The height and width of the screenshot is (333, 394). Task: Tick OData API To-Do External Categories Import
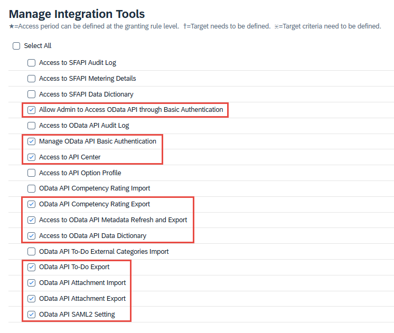[x=31, y=252]
